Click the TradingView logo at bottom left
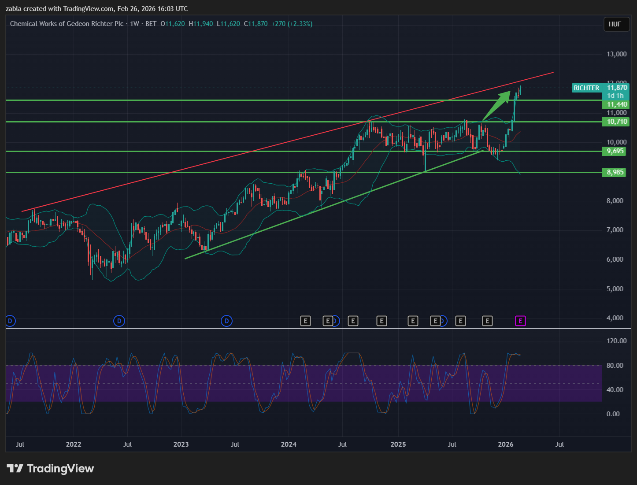 50,468
